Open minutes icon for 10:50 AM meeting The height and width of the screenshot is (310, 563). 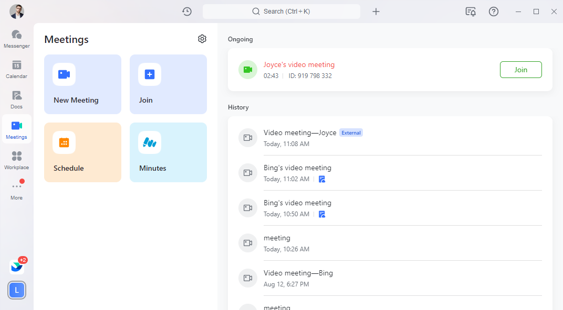point(322,214)
